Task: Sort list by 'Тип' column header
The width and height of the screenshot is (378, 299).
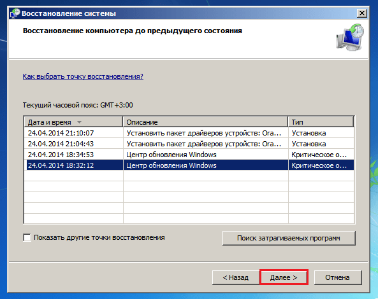Action: click(321, 122)
